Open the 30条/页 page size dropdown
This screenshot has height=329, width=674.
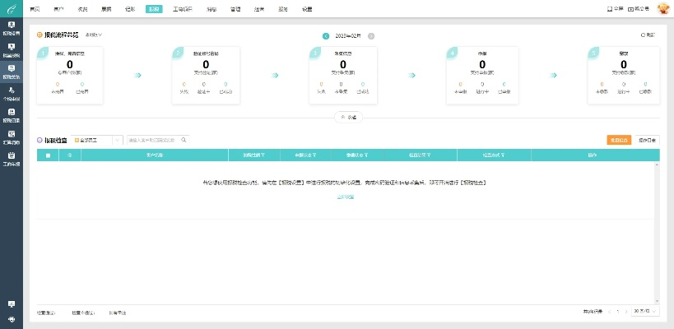[x=646, y=312]
